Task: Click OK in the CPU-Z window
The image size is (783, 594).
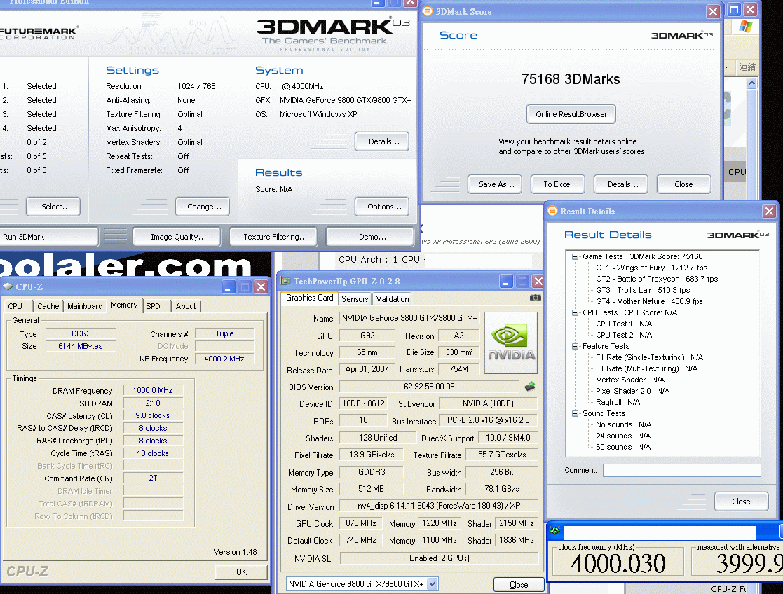Action: (x=242, y=572)
